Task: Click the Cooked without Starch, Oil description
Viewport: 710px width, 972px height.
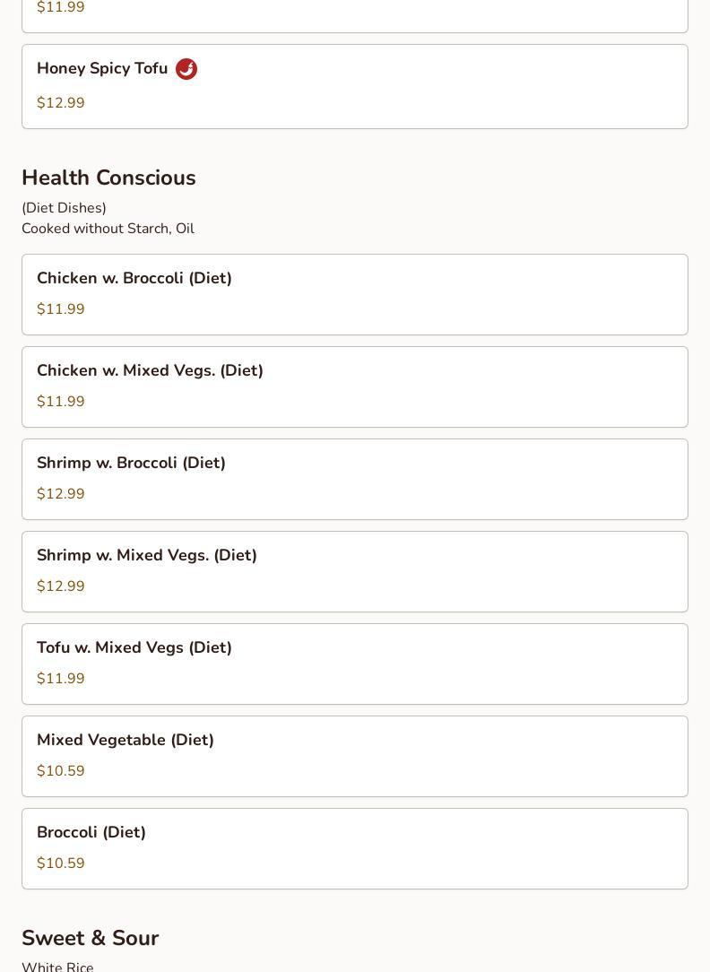Action: click(108, 229)
